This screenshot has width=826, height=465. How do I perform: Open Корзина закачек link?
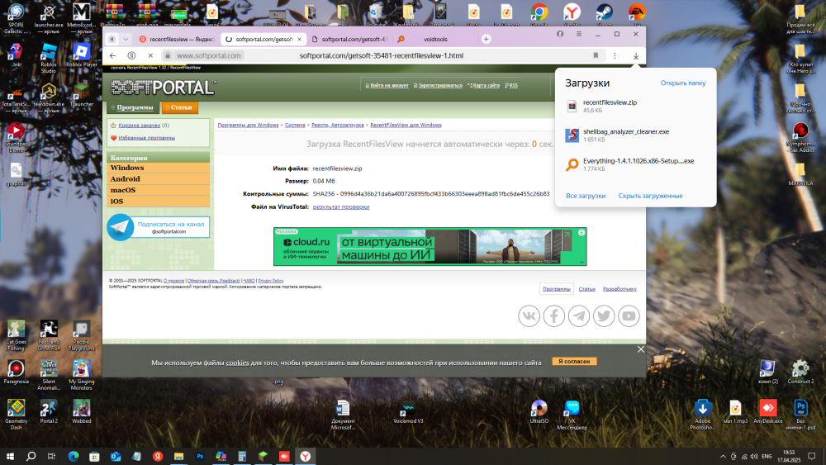(x=139, y=126)
